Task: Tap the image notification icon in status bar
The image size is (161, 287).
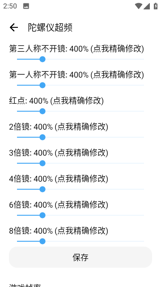Action: coord(26,6)
